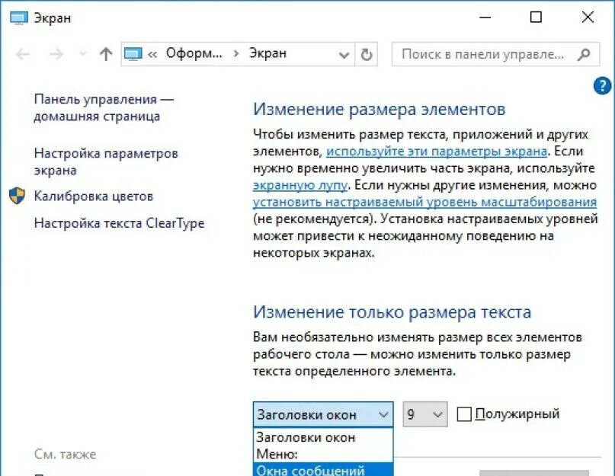Collapse the Заголовки окон combo box
Screen dimensions: 615x476
point(323,414)
